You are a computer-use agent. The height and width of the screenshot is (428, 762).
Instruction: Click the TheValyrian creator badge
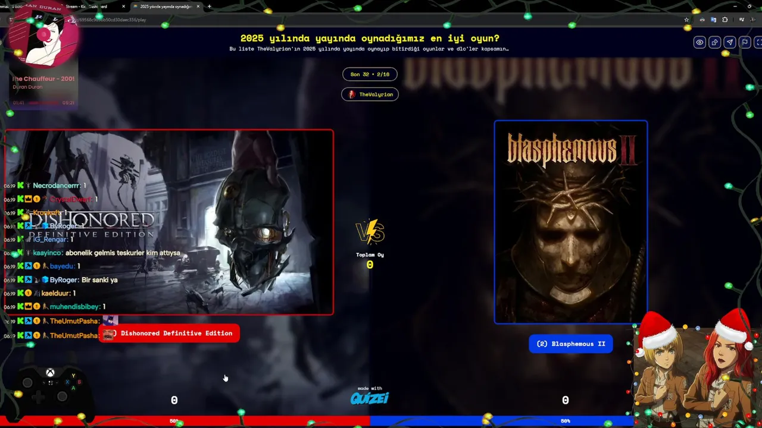370,95
